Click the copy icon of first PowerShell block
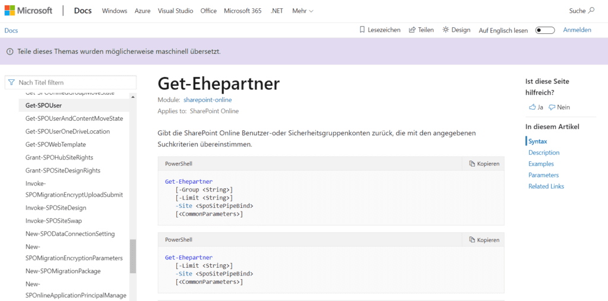The image size is (608, 301). 472,164
